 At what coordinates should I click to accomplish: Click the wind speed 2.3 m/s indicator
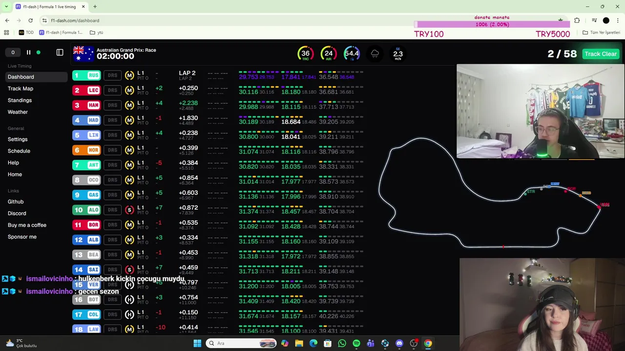[398, 54]
